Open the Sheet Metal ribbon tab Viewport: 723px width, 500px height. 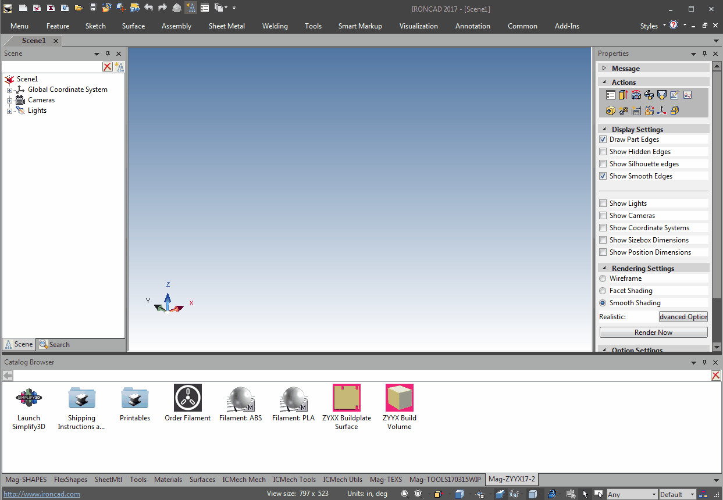click(226, 26)
